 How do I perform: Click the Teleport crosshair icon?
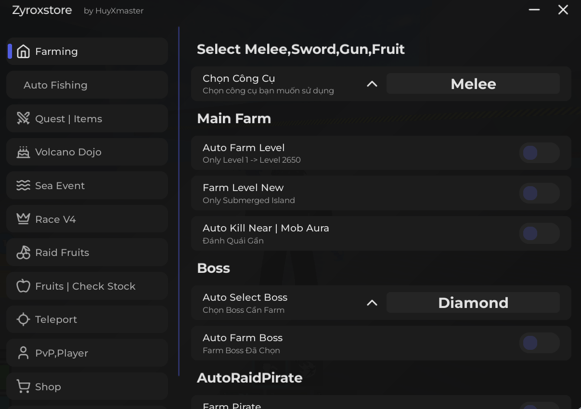[23, 320]
